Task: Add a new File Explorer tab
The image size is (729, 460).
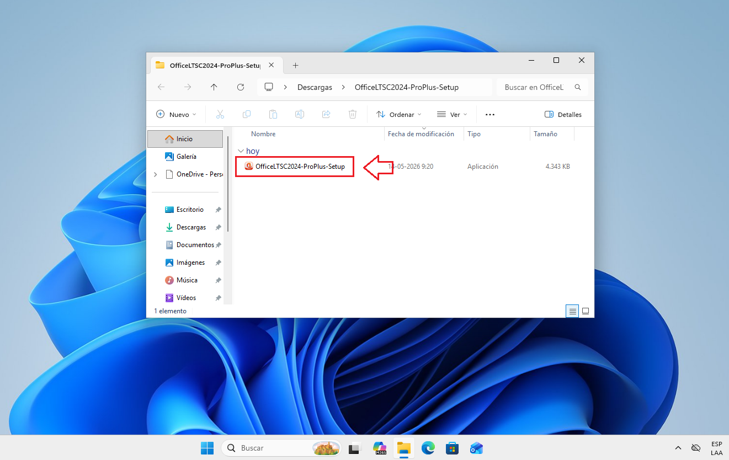Action: pyautogui.click(x=295, y=65)
